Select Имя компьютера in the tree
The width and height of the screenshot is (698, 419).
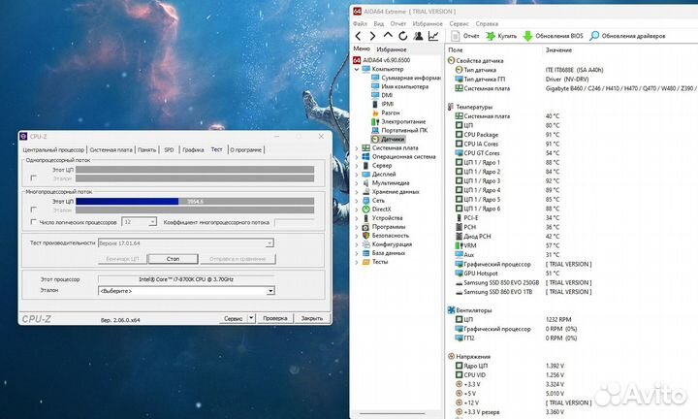[404, 86]
